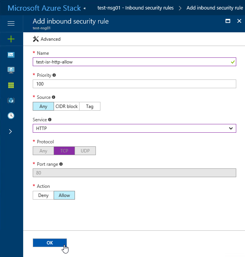Click Add inbound security rule breadcrumb

coord(215,8)
